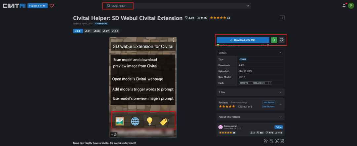
Task: Click the hash next arrow
Action: tap(270, 83)
